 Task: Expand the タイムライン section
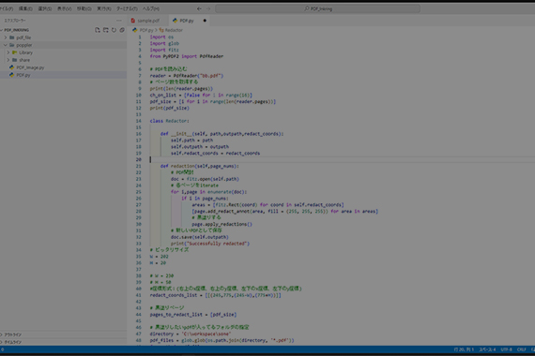pos(12,342)
